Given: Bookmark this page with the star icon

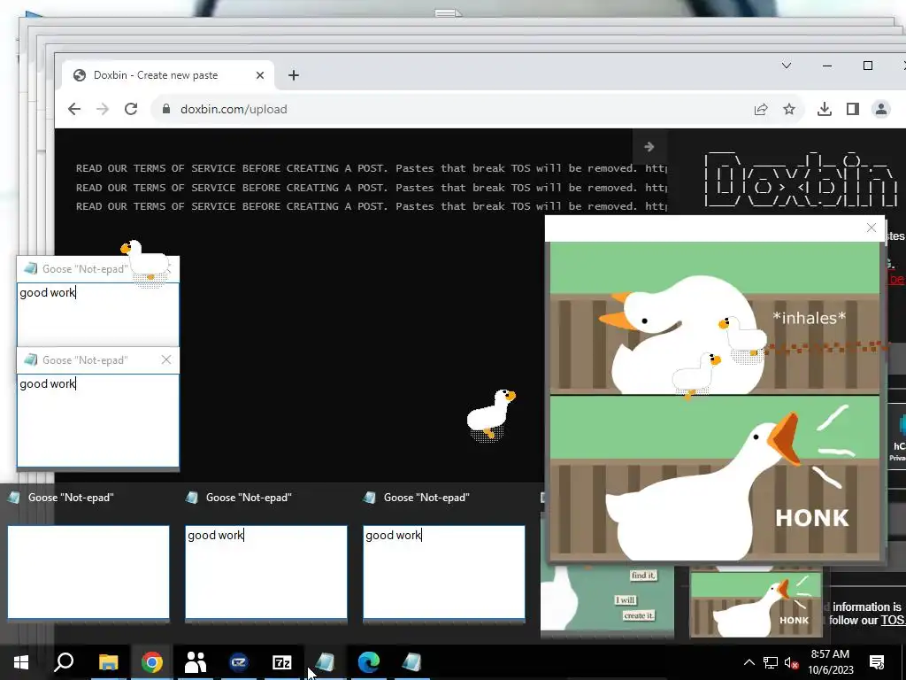Looking at the screenshot, I should (789, 109).
